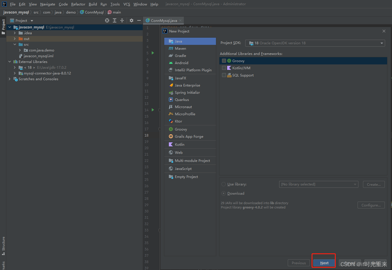
Task: Open the Refactor menu
Action: tap(78, 4)
